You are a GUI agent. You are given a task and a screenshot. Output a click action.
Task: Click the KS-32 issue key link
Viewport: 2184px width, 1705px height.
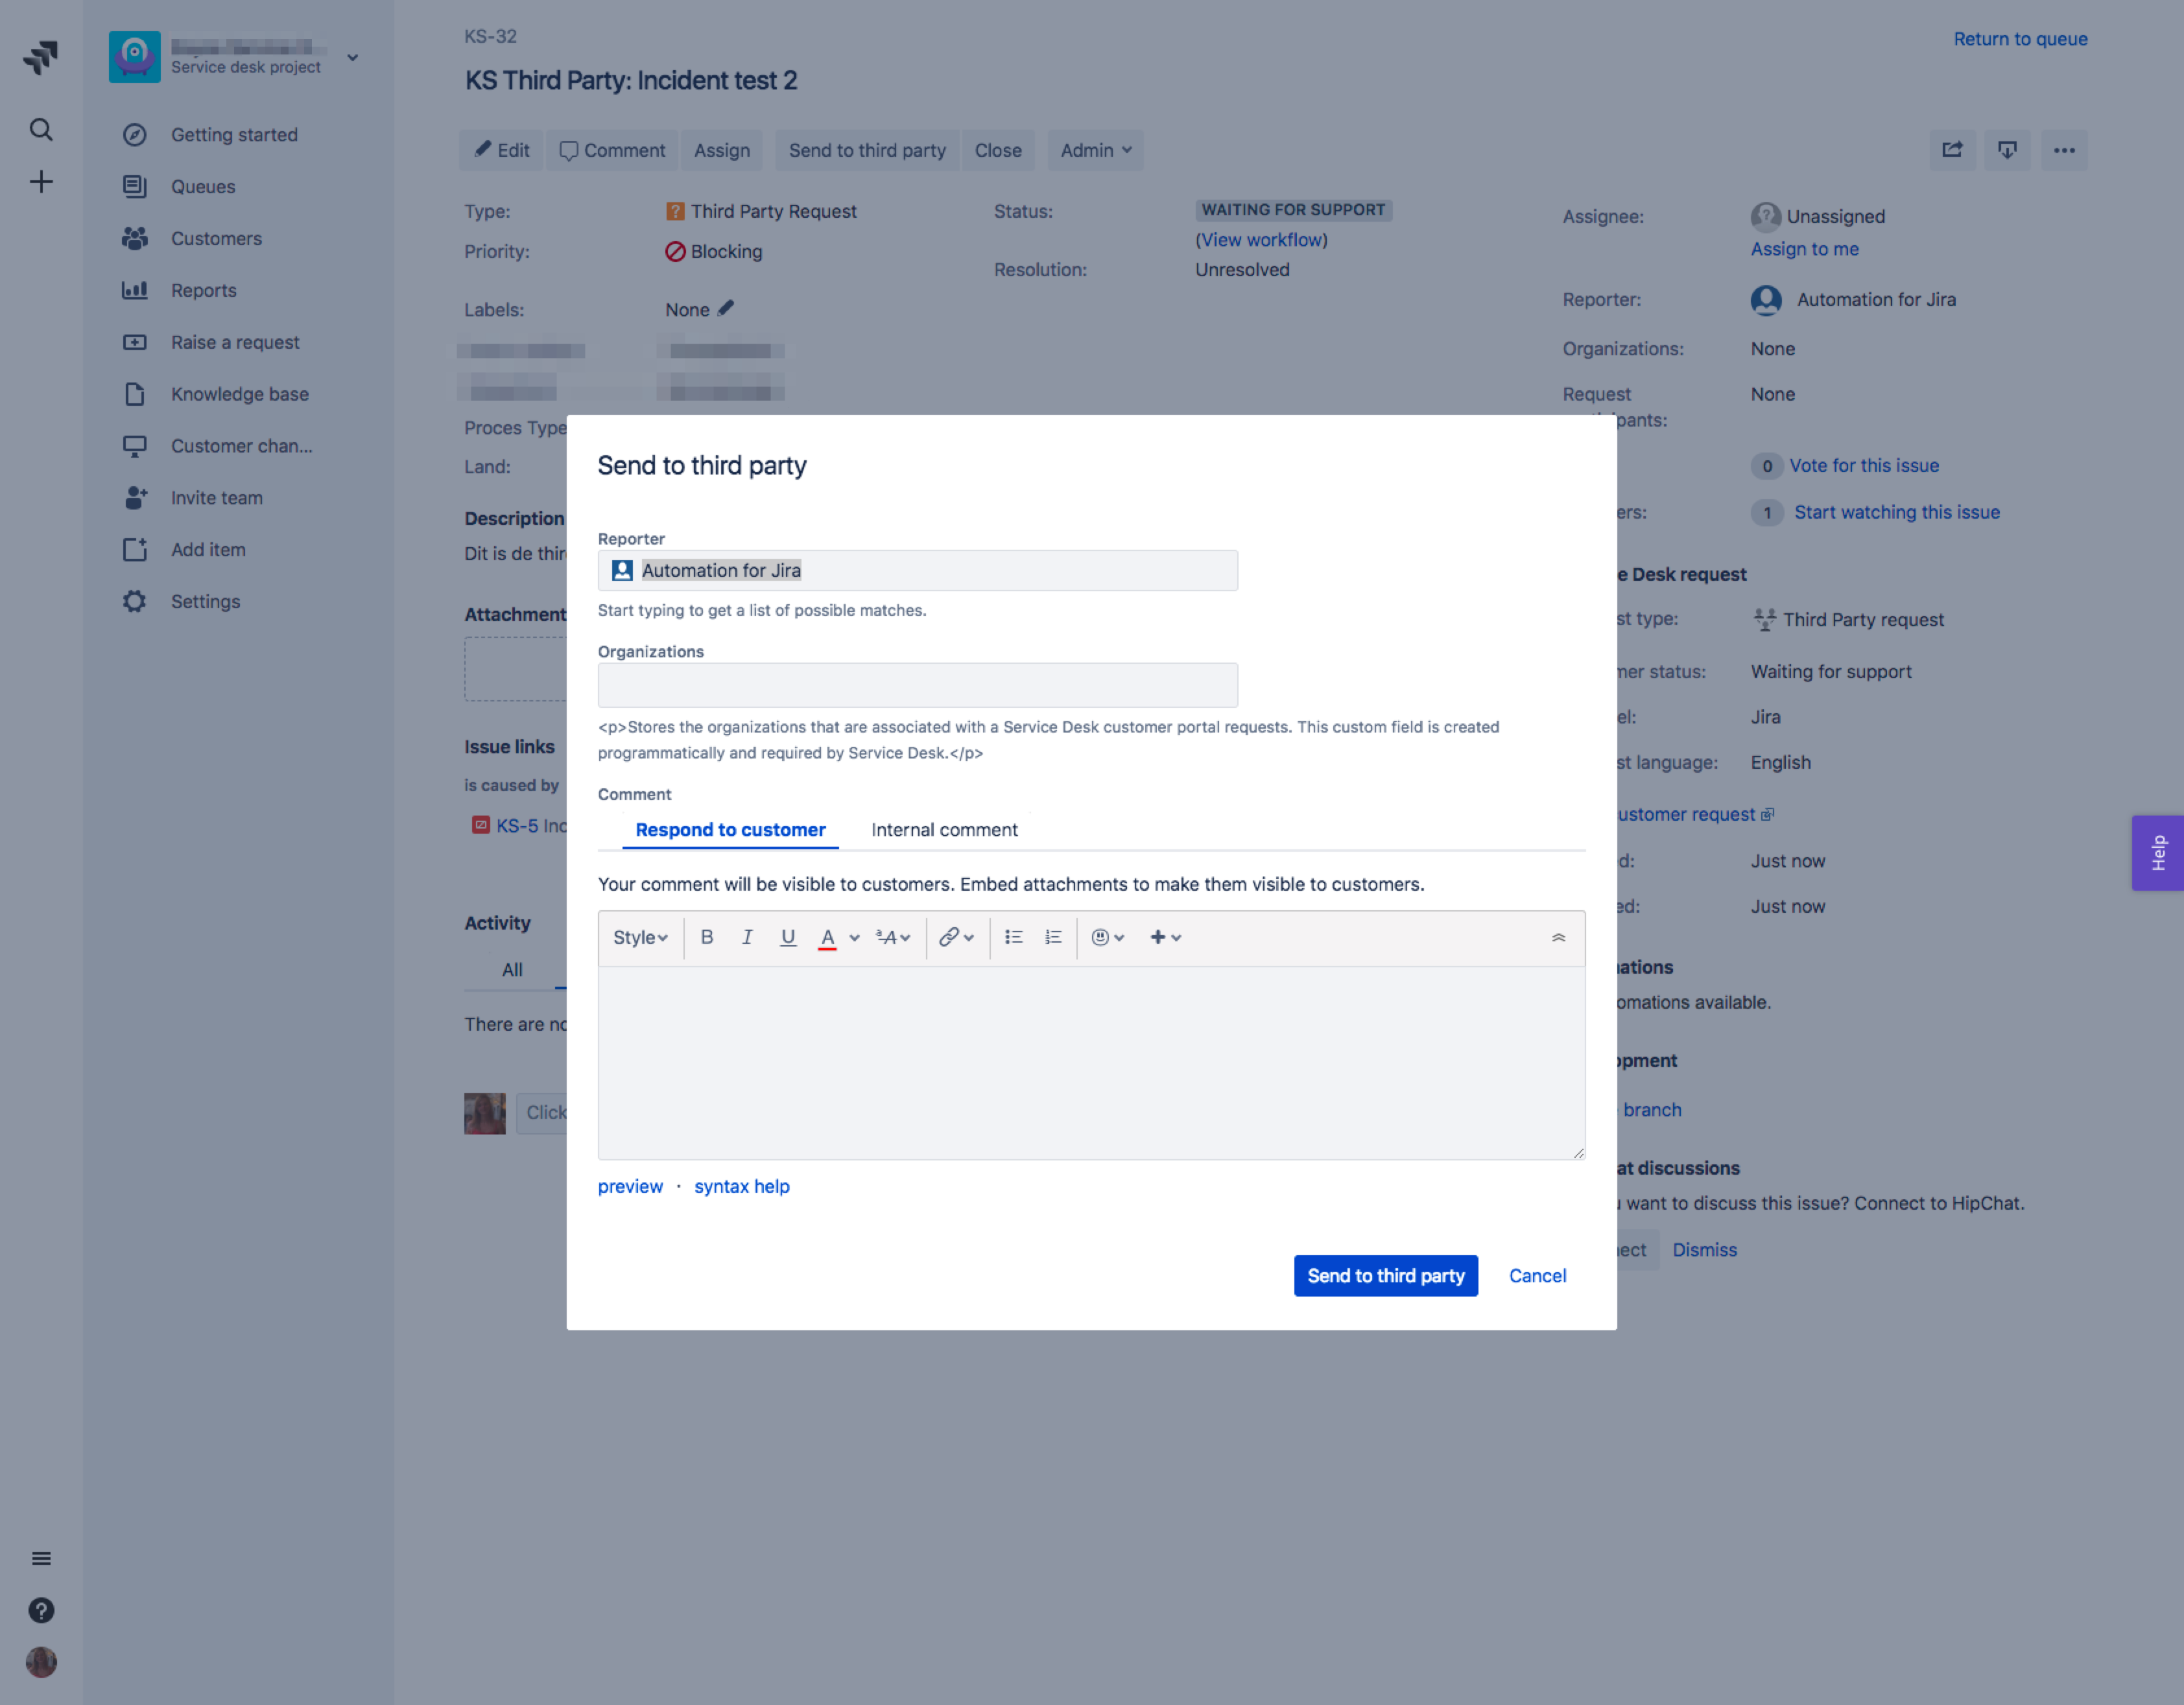coord(490,36)
